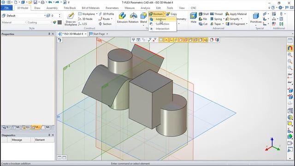
Task: Click the 3D Profile tool
Action: 106,14
